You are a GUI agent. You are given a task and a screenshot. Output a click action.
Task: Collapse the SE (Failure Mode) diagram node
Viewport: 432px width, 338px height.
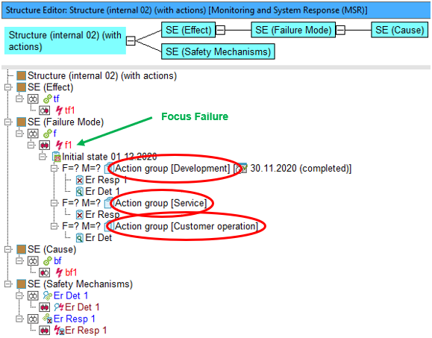click(340, 30)
